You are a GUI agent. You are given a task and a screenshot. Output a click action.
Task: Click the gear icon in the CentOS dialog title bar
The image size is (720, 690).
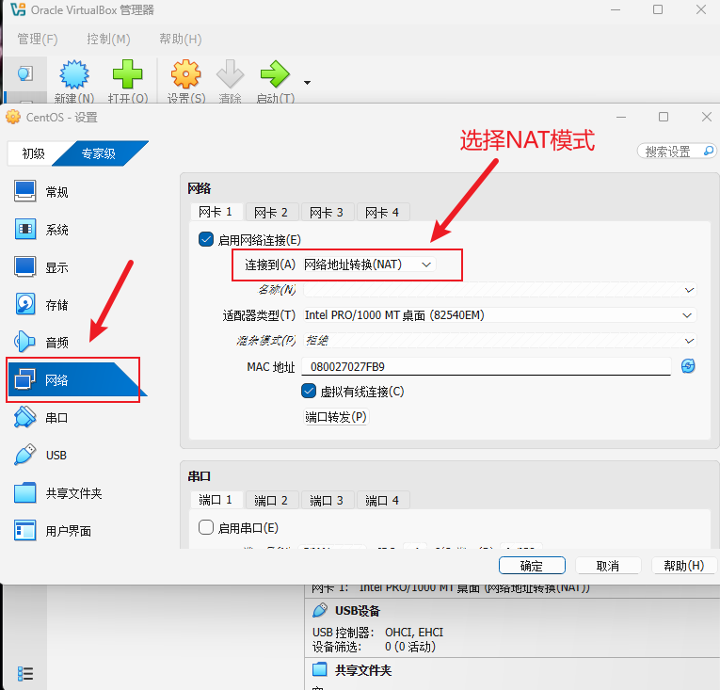(x=13, y=117)
